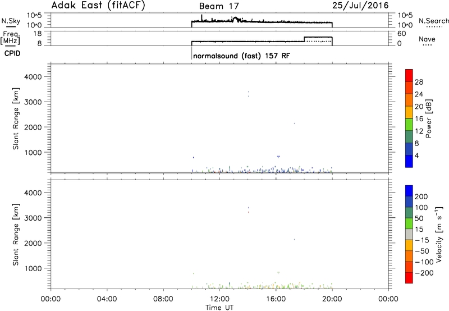Click the frequency step-up in the Freq. trace
449x311 pixels.
click(x=304, y=39)
